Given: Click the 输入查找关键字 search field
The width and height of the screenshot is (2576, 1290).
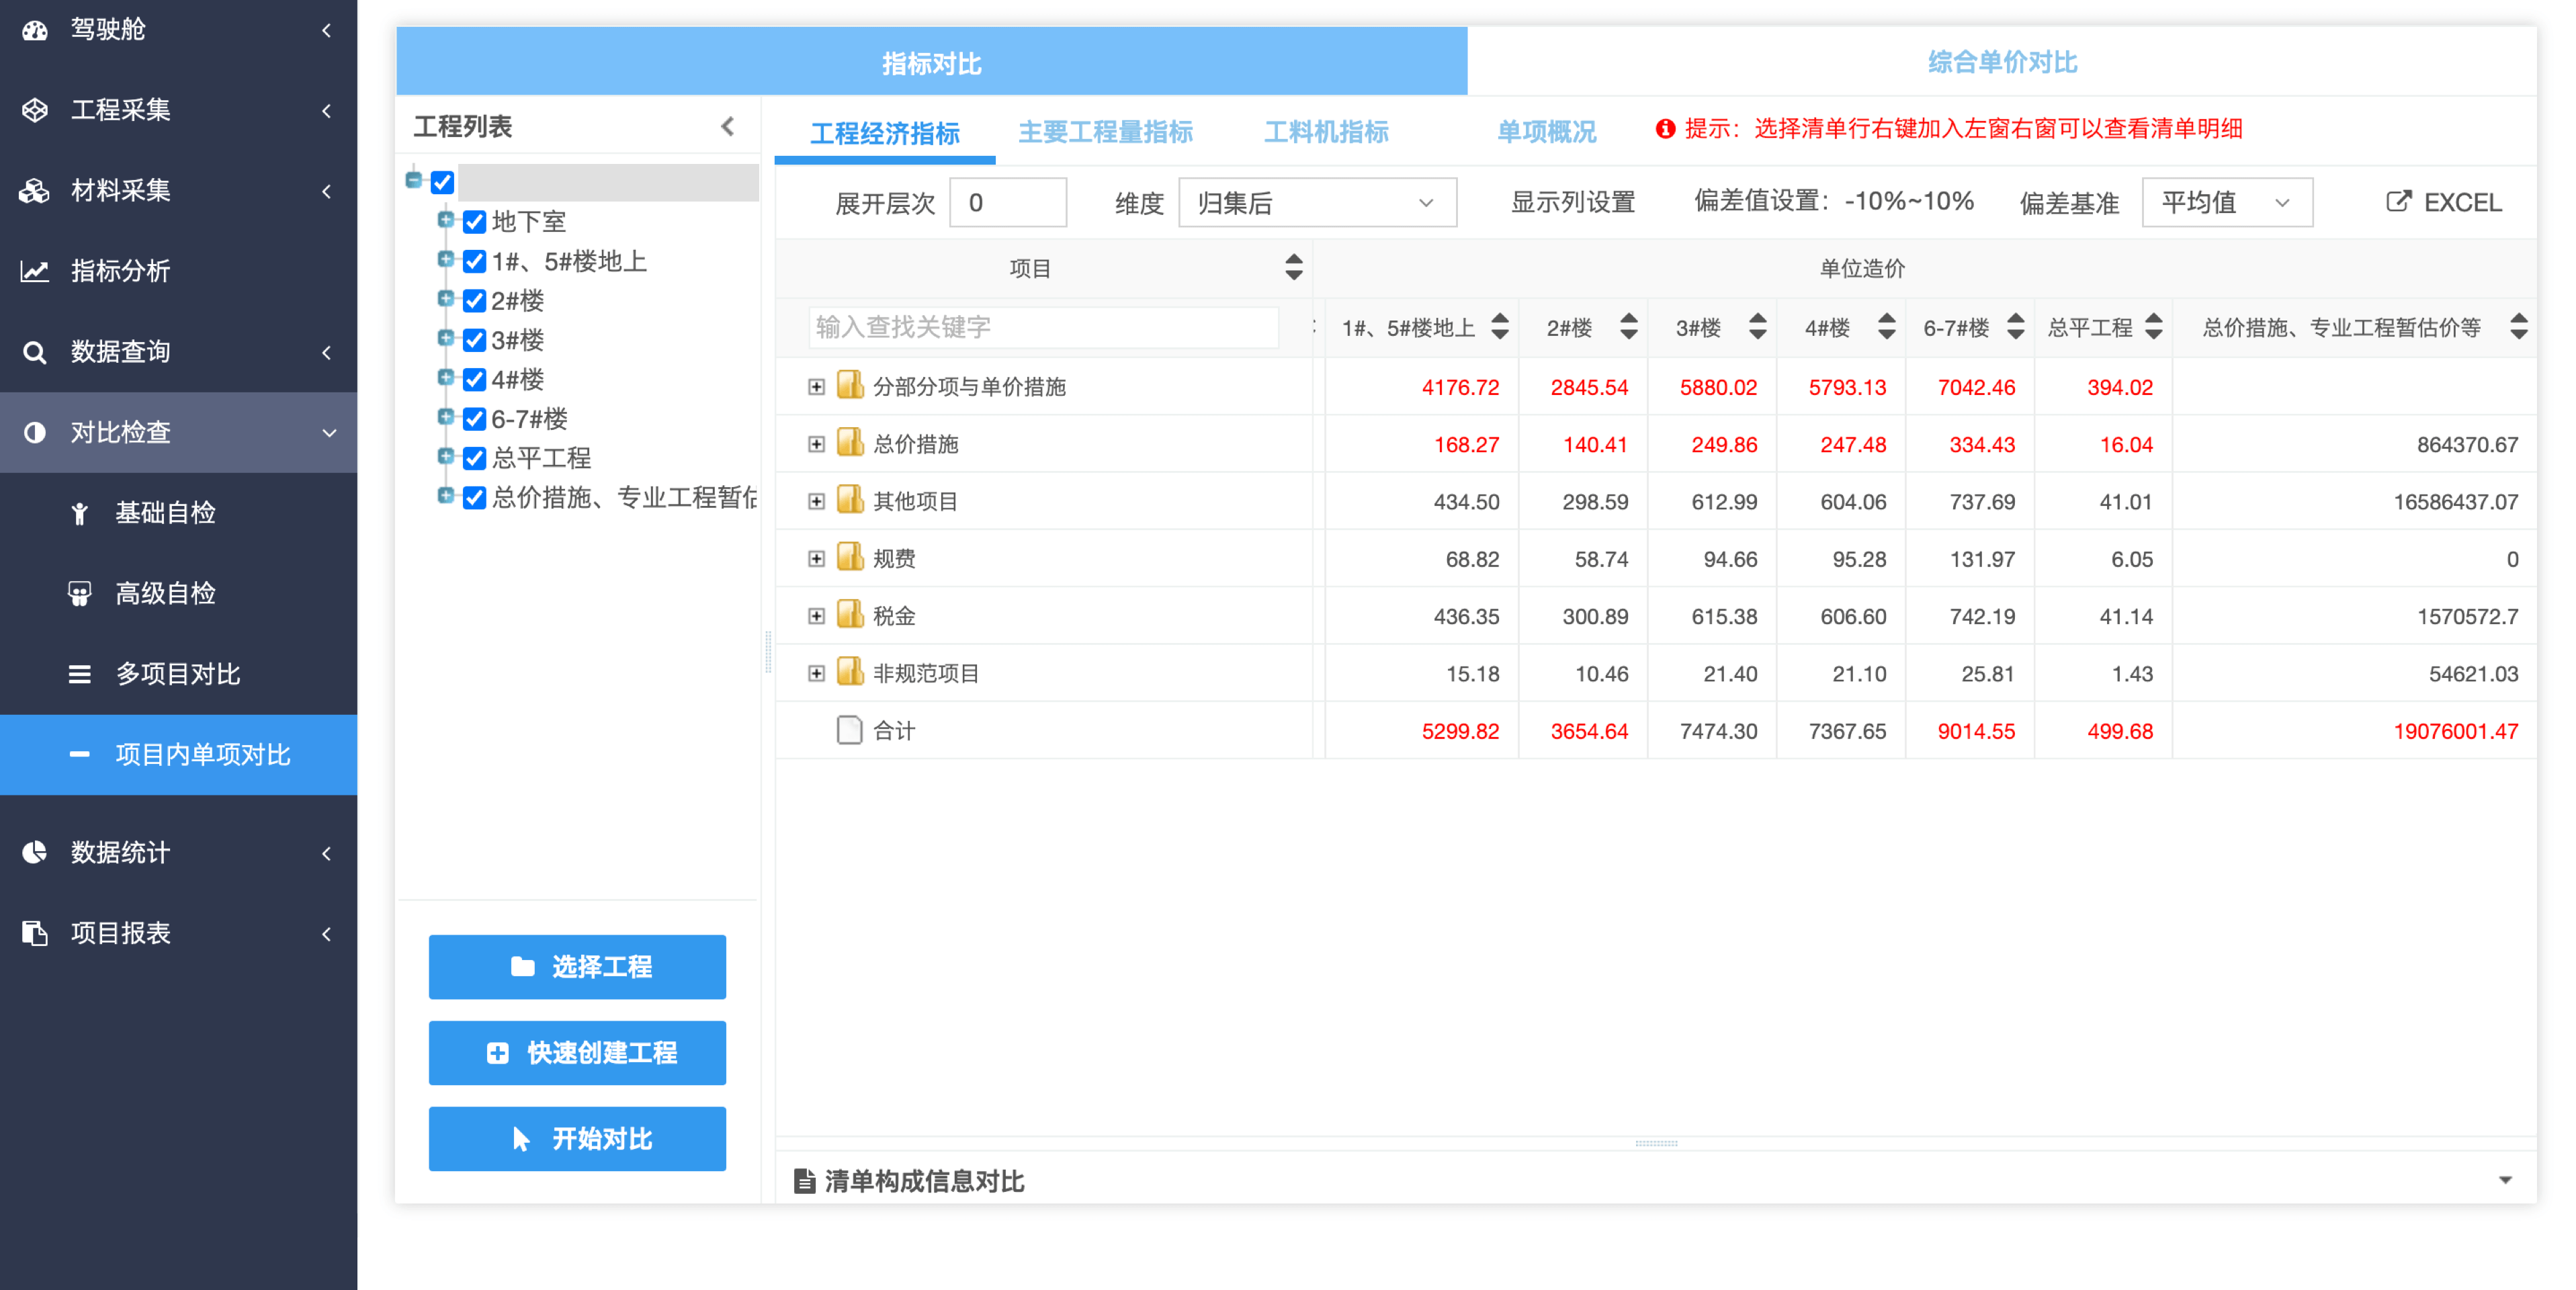Looking at the screenshot, I should click(x=1043, y=327).
